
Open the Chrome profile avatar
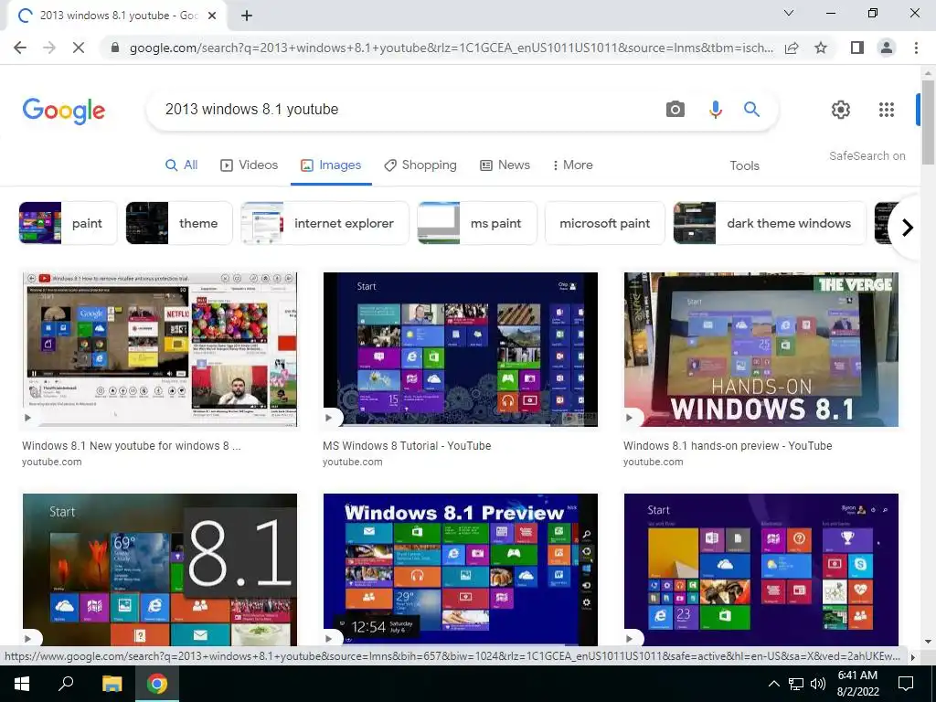coord(887,48)
